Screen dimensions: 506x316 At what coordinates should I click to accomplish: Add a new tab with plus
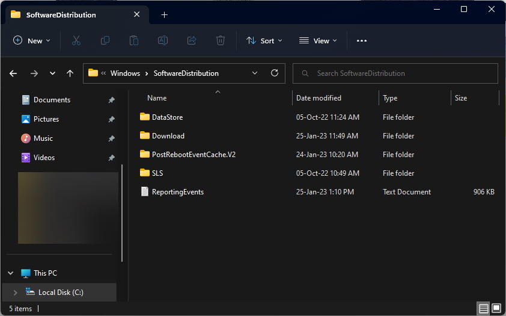(164, 15)
